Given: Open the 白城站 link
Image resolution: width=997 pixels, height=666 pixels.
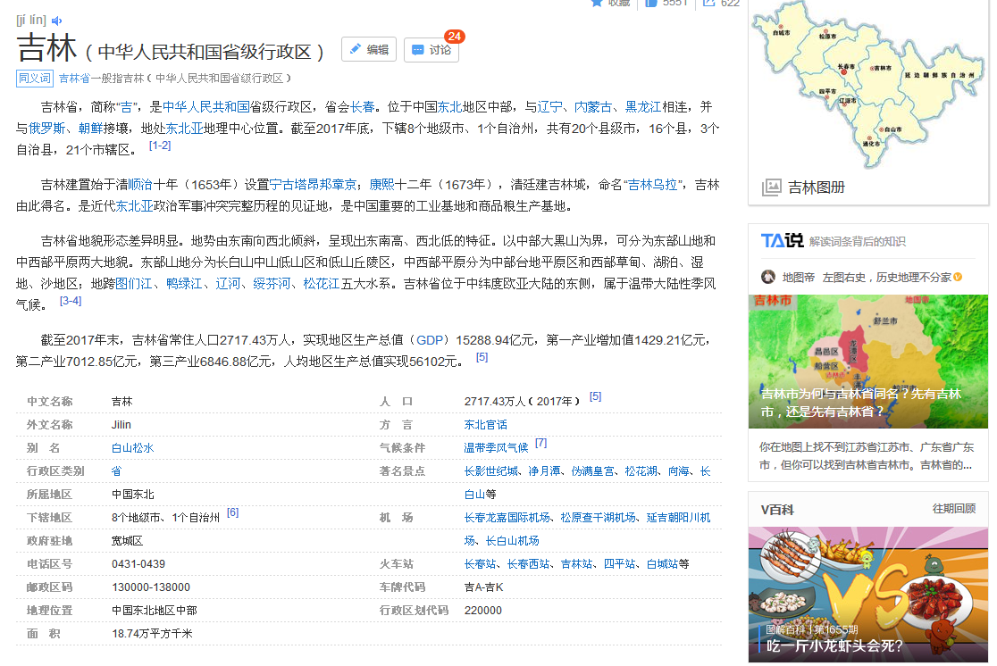Looking at the screenshot, I should pos(663,563).
